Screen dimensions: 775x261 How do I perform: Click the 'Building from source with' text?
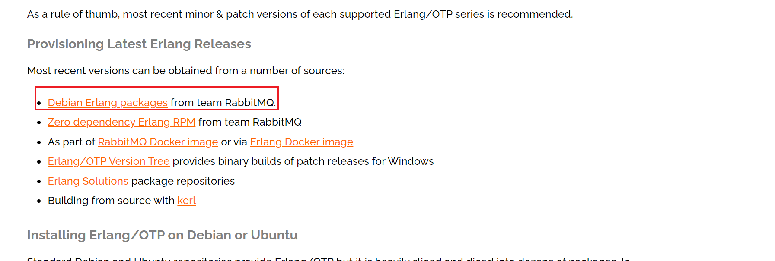click(111, 201)
